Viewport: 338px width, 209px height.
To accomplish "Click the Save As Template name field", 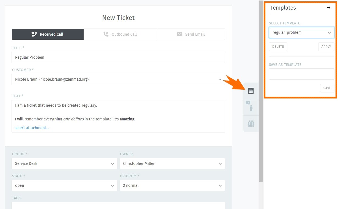I will [x=301, y=74].
